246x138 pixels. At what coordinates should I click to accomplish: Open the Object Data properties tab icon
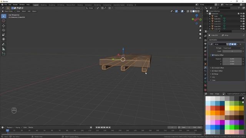point(205,82)
